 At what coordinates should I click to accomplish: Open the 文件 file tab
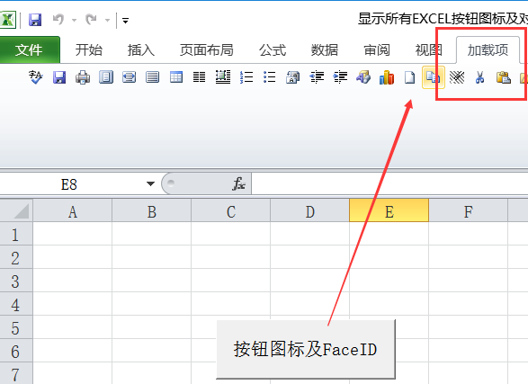coord(30,49)
